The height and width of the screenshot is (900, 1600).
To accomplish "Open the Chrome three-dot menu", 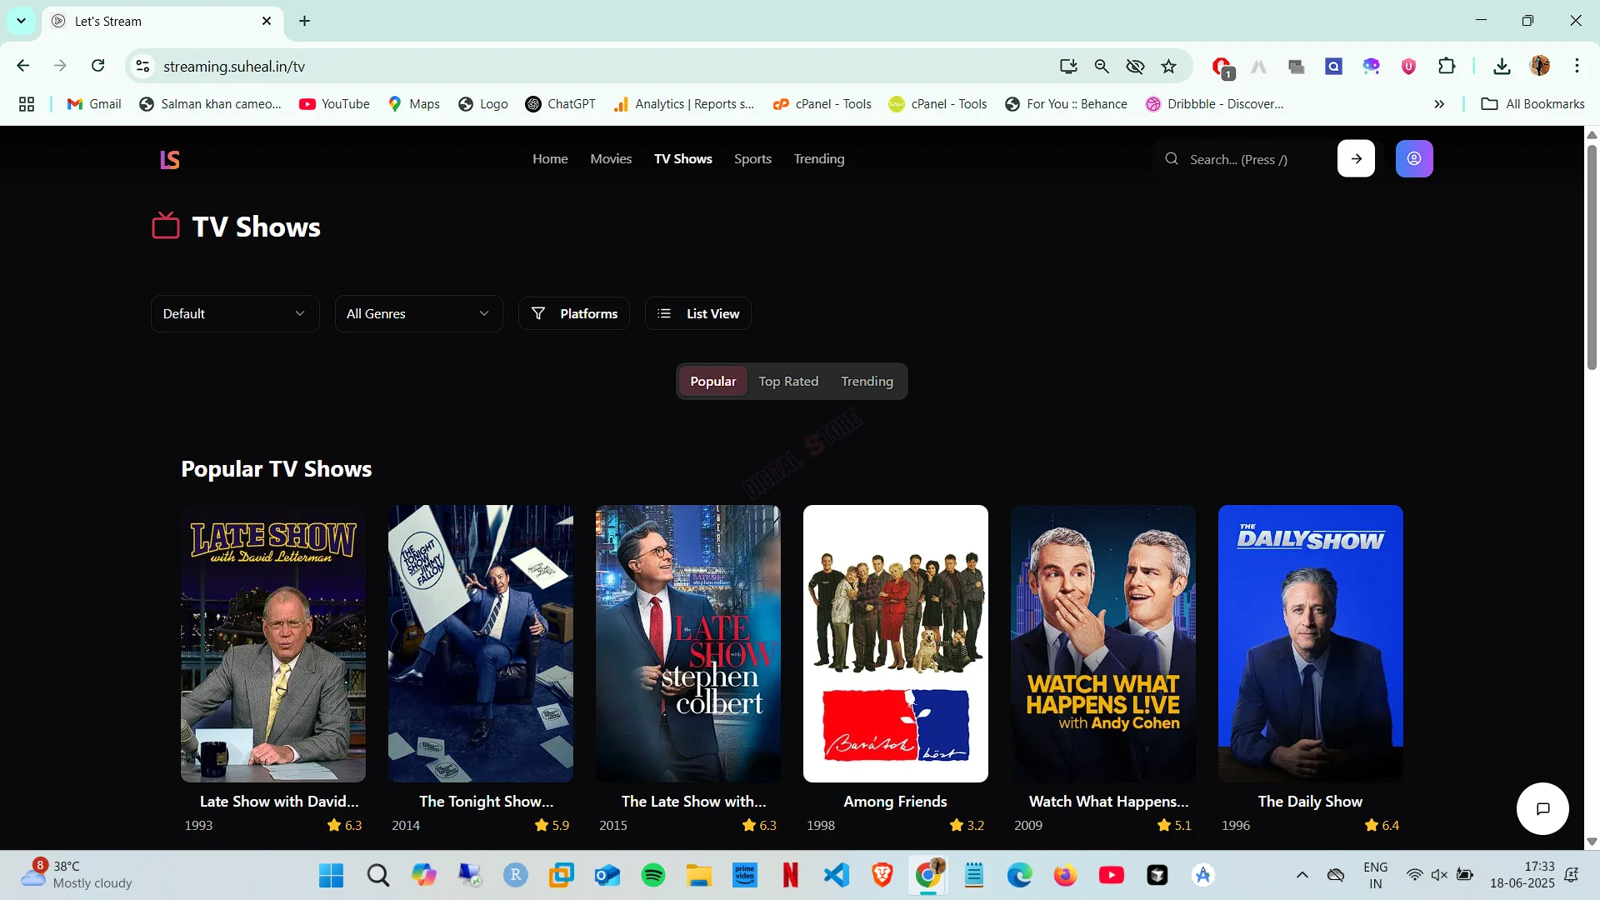I will 1577,67.
